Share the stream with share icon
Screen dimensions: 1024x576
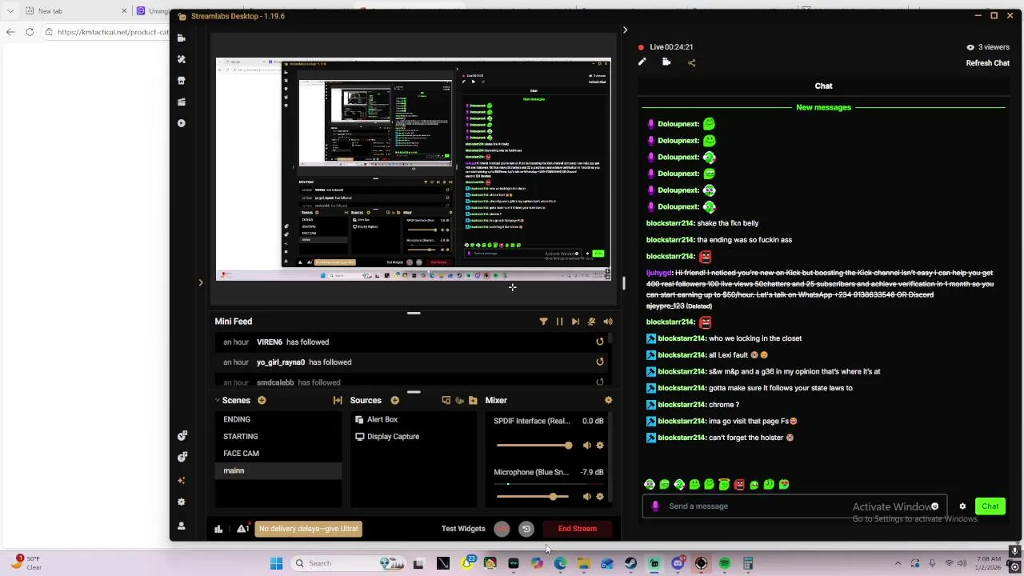(x=692, y=62)
